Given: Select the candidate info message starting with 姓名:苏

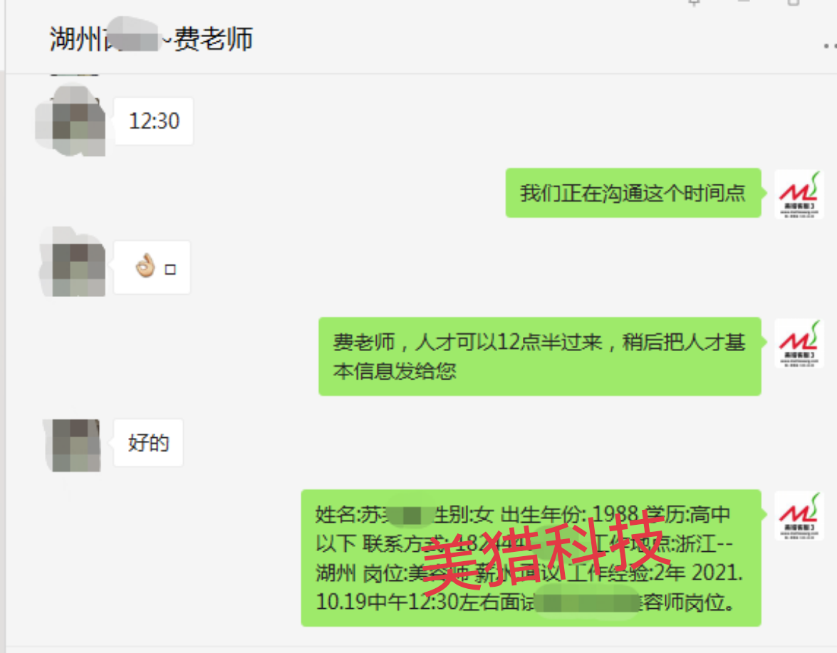Looking at the screenshot, I should [x=531, y=558].
